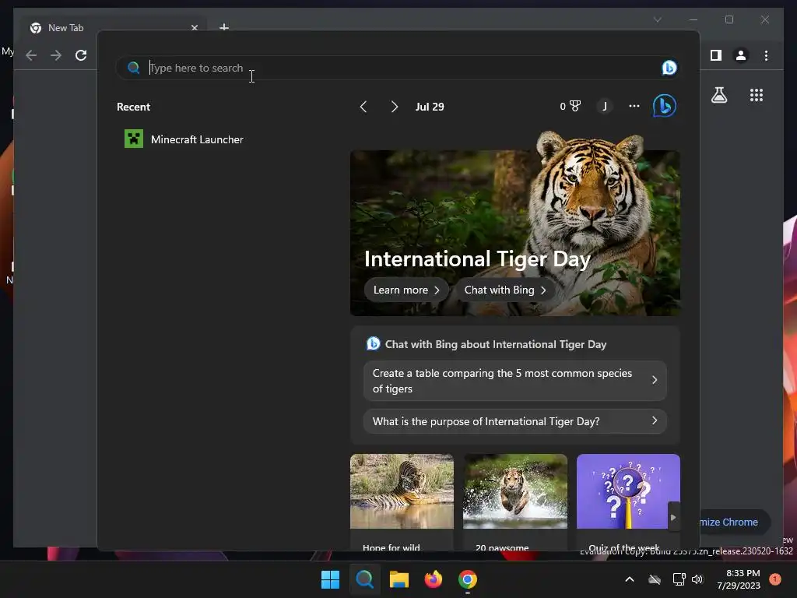Click the Chrome Labs flask icon
Viewport: 797px width, 598px height.
tap(718, 95)
